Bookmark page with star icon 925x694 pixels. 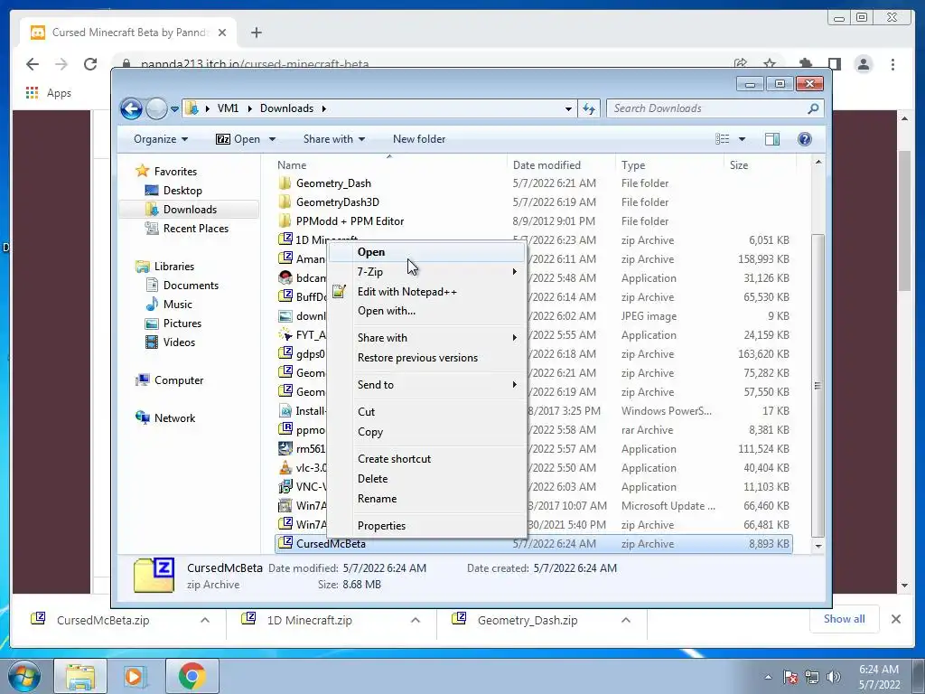pyautogui.click(x=770, y=63)
